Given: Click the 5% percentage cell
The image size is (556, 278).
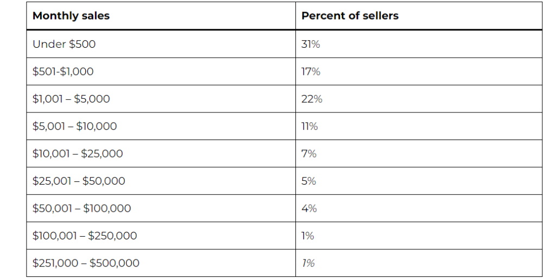Looking at the screenshot, I should point(308,181).
